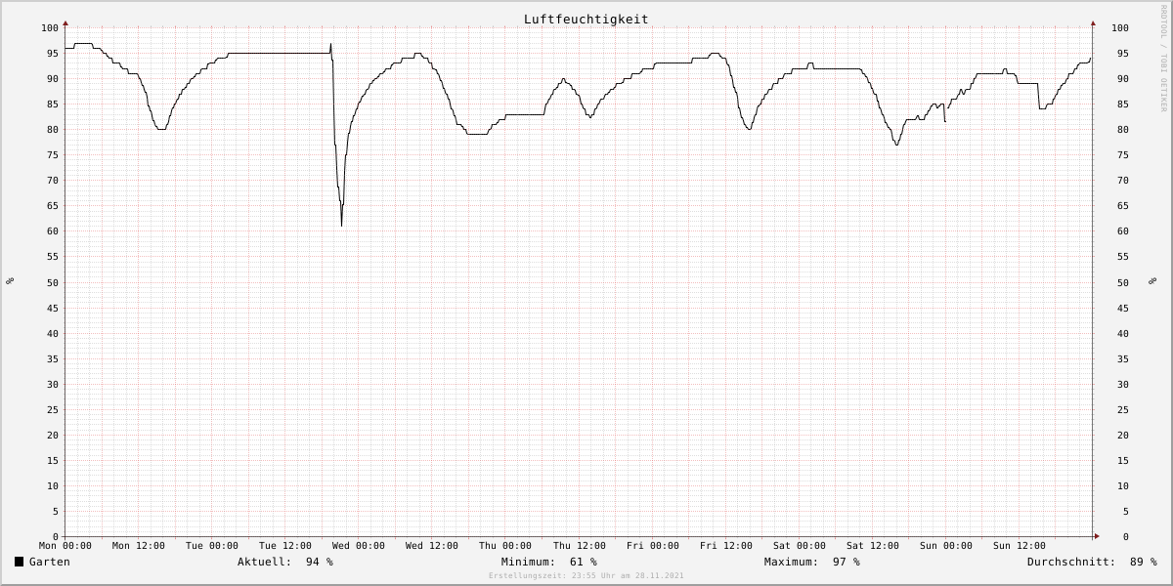Click the Wed 00:00 time label

click(x=359, y=546)
